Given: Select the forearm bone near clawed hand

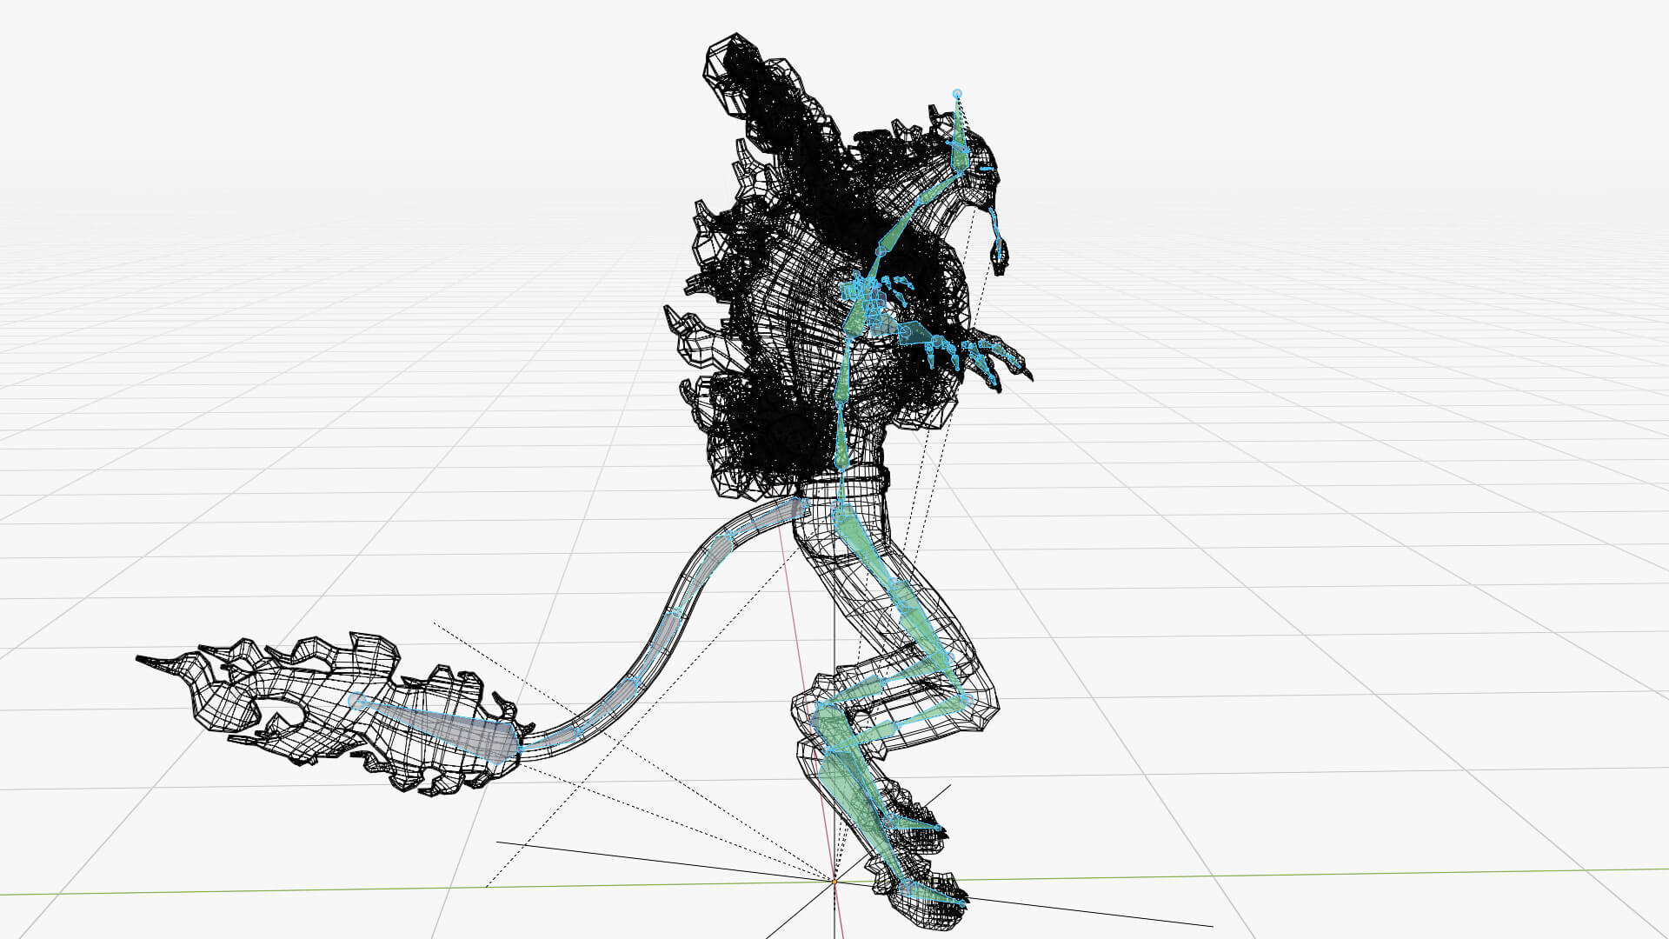Looking at the screenshot, I should 914,336.
